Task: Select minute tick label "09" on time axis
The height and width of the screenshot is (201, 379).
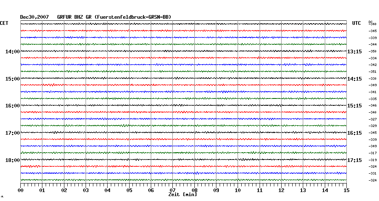Action: pyautogui.click(x=216, y=190)
